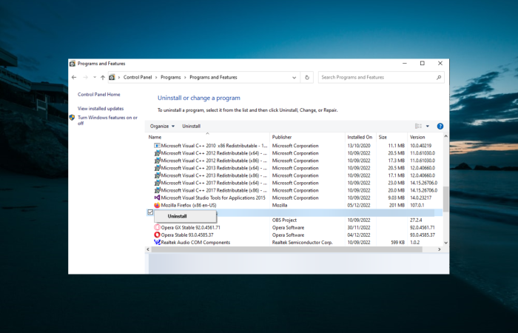Screen dimensions: 518x333
Task: Open the view options dropdown arrow
Action: [428, 127]
